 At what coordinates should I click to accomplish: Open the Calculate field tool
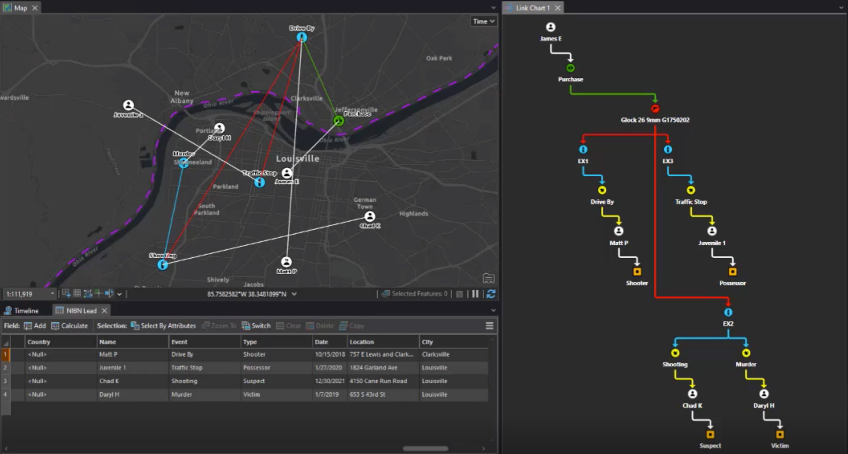click(56, 326)
